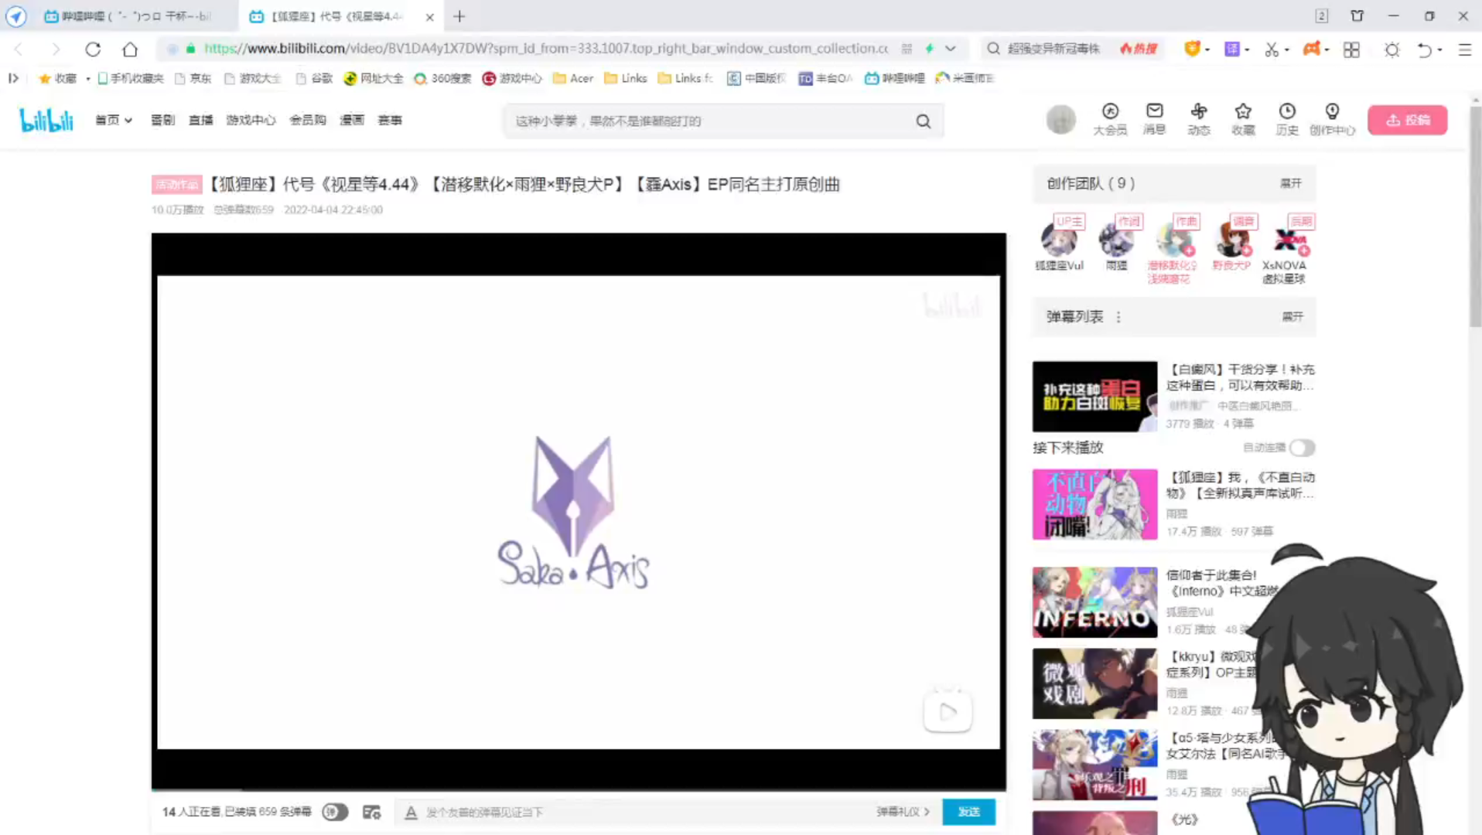Open a new browser tab
1482x835 pixels.
tap(459, 16)
